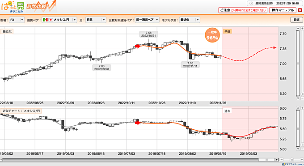Screen dimensions: 304x166
Task: Click the 2022/09/09 date axis label
Action: (x=66, y=103)
